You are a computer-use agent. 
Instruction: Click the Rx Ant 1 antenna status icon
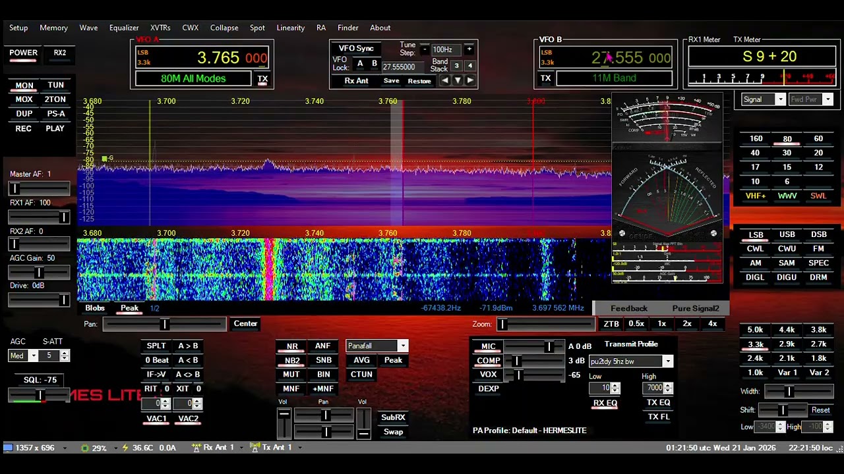point(196,448)
